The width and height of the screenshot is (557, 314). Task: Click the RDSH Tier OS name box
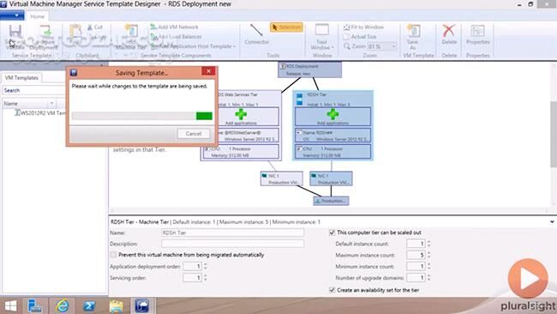(332, 136)
